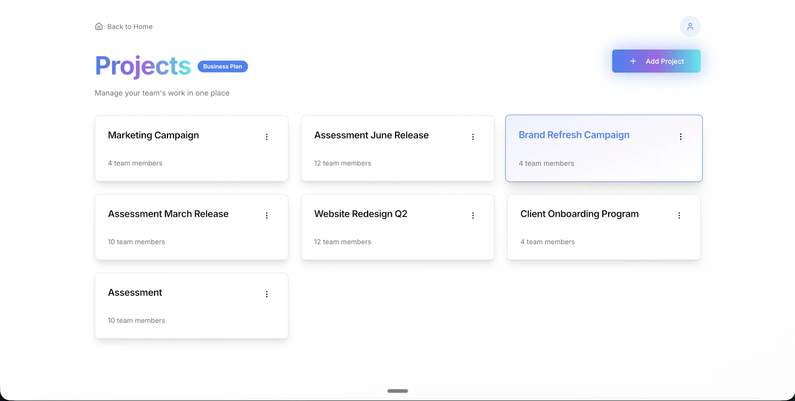Open options menu for Marketing Campaign
Image resolution: width=795 pixels, height=401 pixels.
(x=267, y=137)
